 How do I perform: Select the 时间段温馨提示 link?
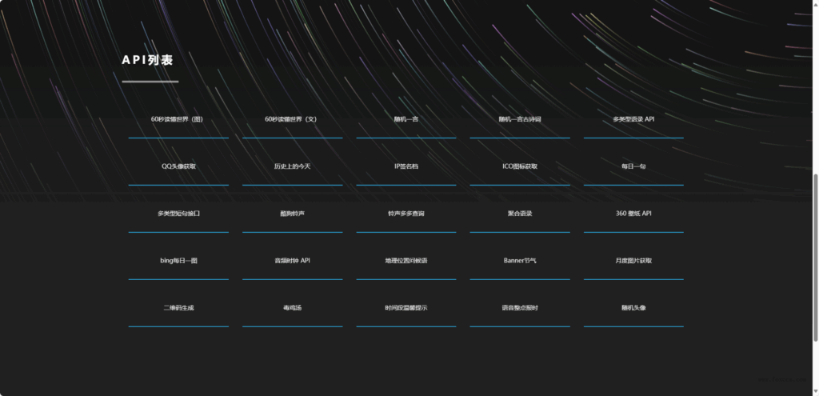(406, 308)
